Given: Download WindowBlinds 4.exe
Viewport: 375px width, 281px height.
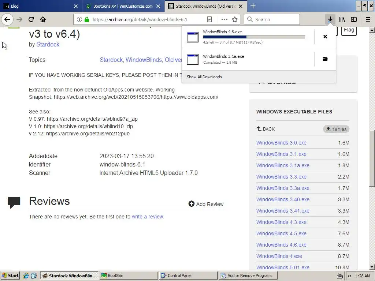Looking at the screenshot, I should 279,256.
